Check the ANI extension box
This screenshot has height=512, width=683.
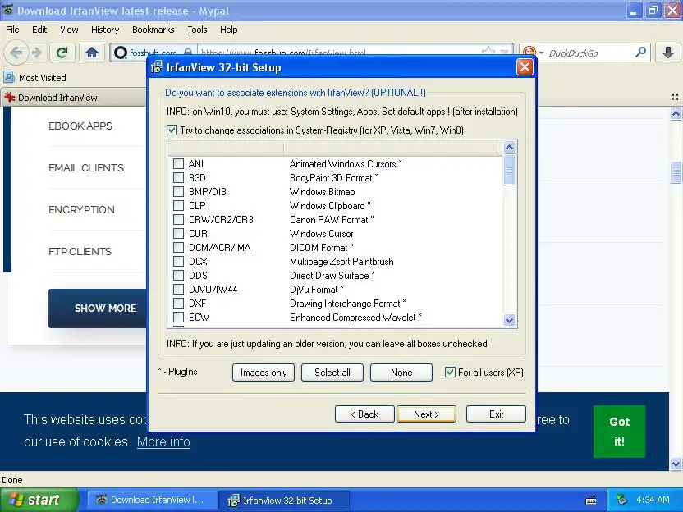click(x=178, y=164)
